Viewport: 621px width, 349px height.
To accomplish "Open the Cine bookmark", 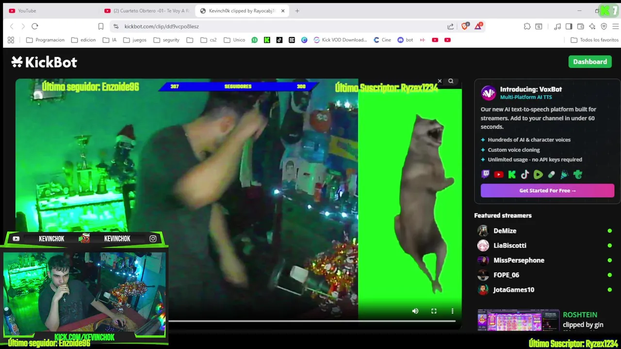I will point(382,40).
